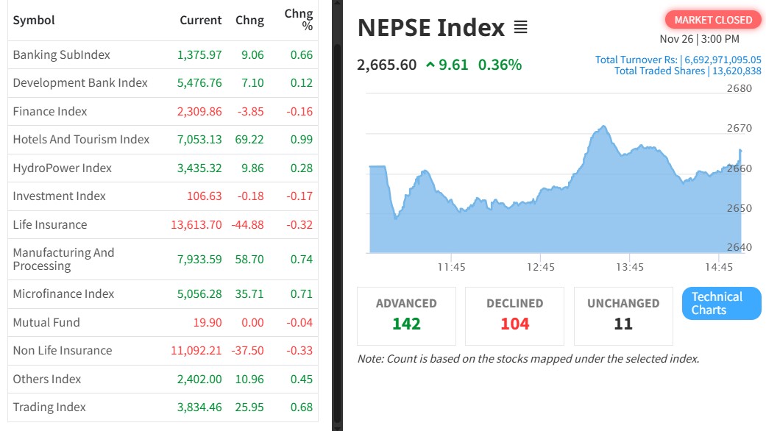
Task: Select the Microfinance Index row
Action: tap(63, 294)
